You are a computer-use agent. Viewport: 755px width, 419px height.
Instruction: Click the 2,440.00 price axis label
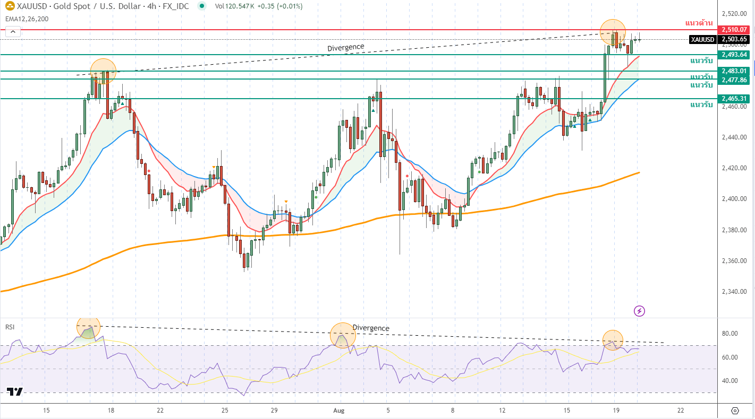[734, 137]
